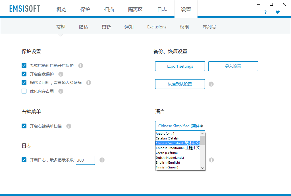Show info beside 恢复默认设置 button

[211, 84]
